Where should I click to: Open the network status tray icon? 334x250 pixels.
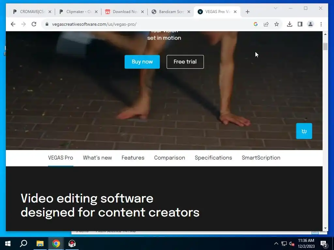284,243
